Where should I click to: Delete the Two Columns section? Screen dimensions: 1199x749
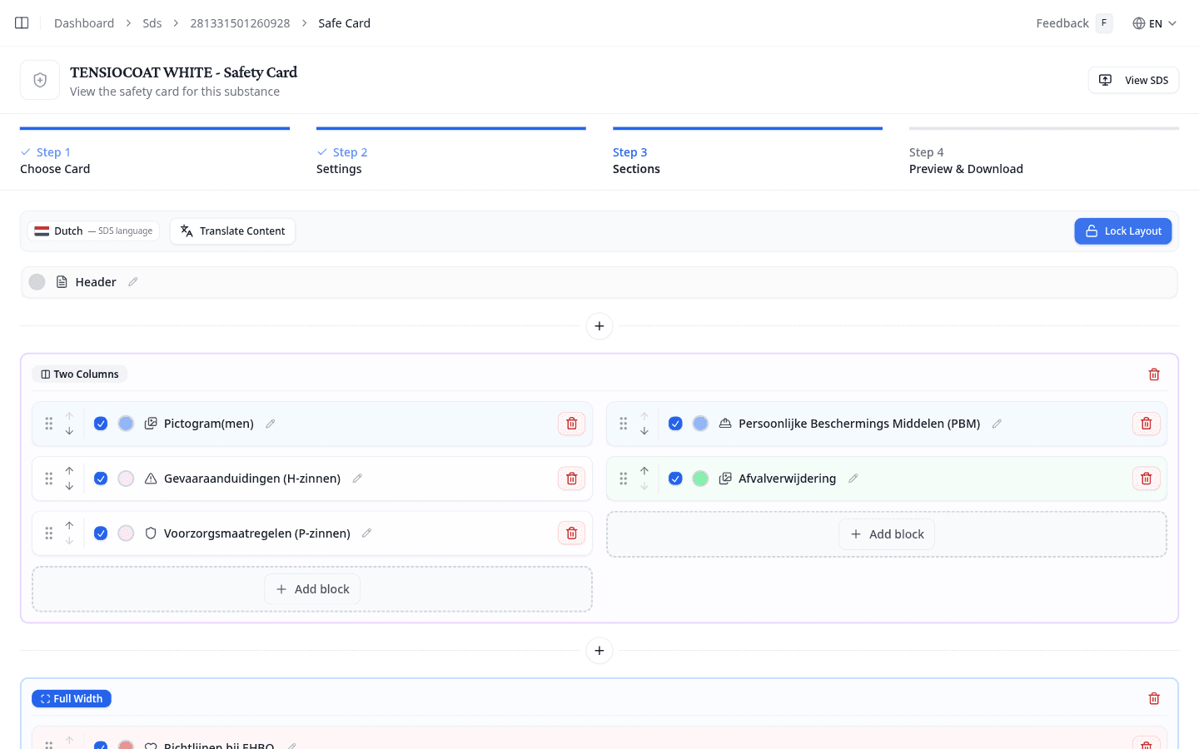[x=1154, y=374]
